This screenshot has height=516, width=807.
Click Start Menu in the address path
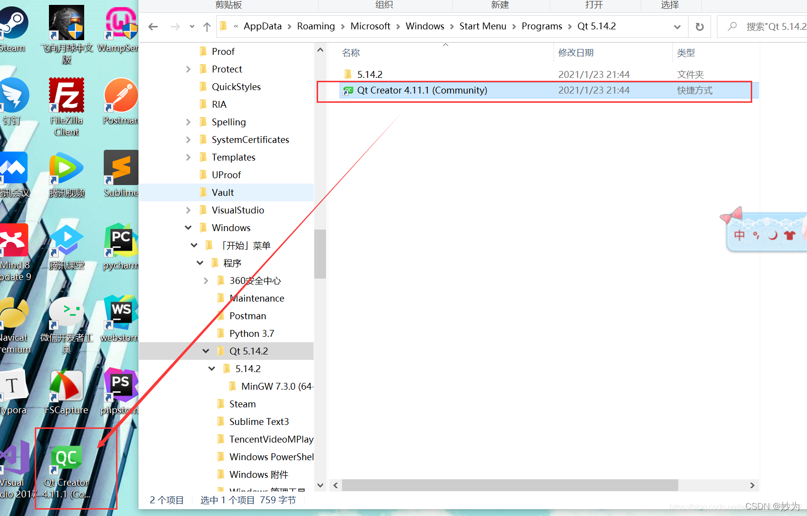click(x=483, y=26)
